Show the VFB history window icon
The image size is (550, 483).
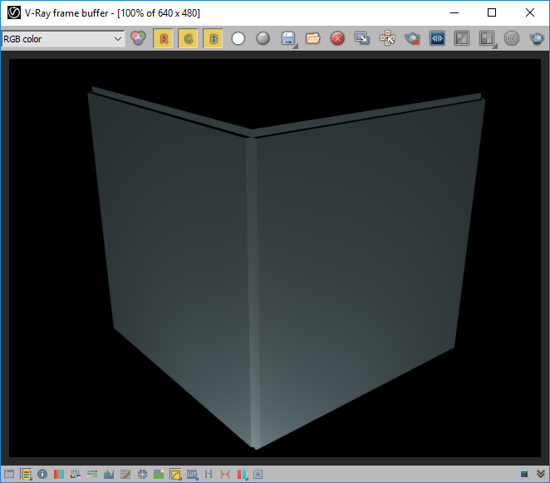9,474
